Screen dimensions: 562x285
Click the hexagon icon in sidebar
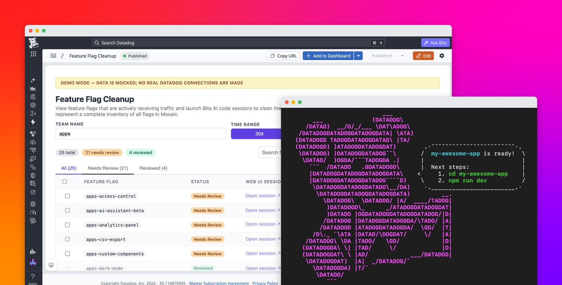click(x=33, y=105)
